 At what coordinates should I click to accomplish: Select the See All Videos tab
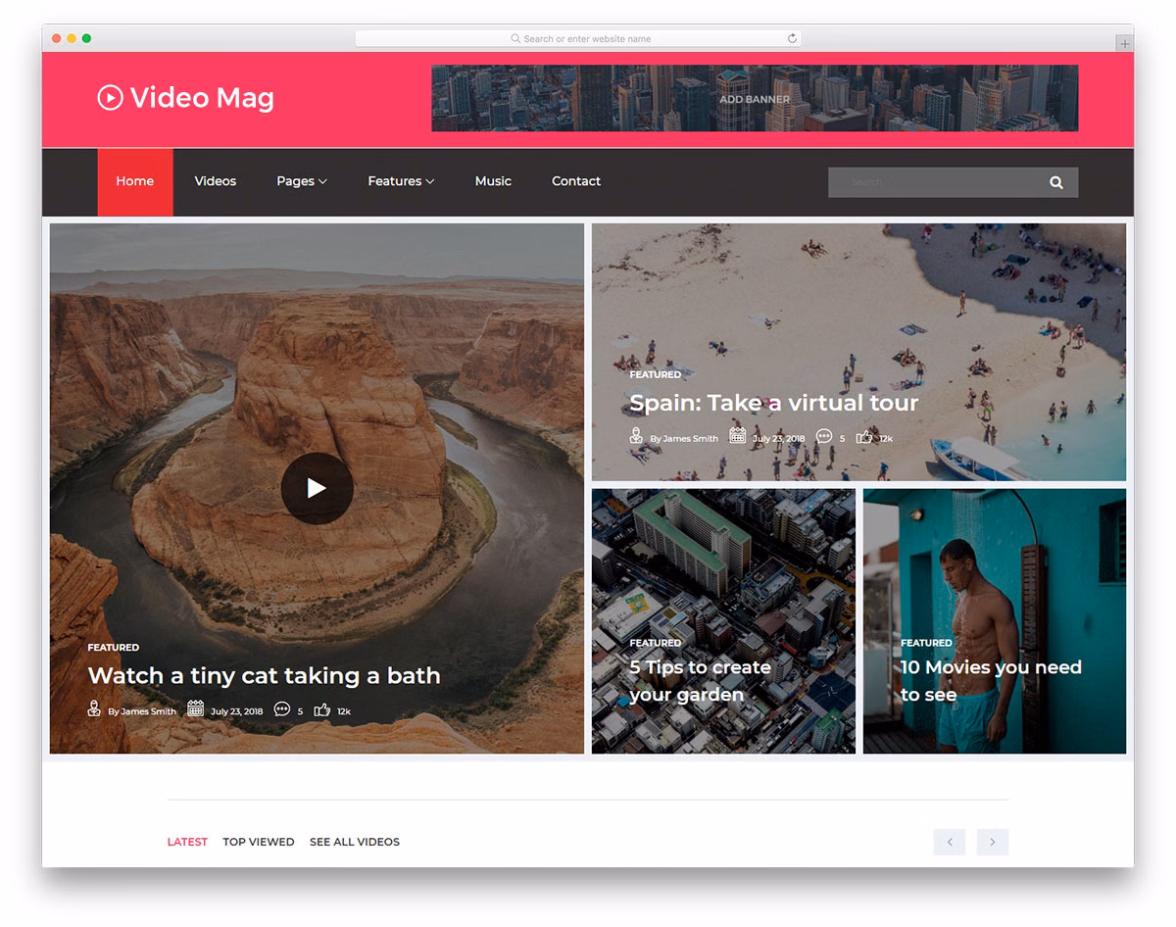pyautogui.click(x=354, y=842)
